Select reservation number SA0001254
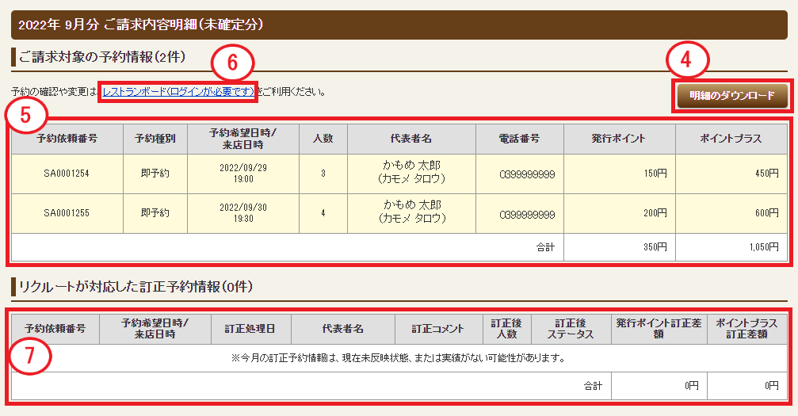798x416 pixels. pos(67,174)
